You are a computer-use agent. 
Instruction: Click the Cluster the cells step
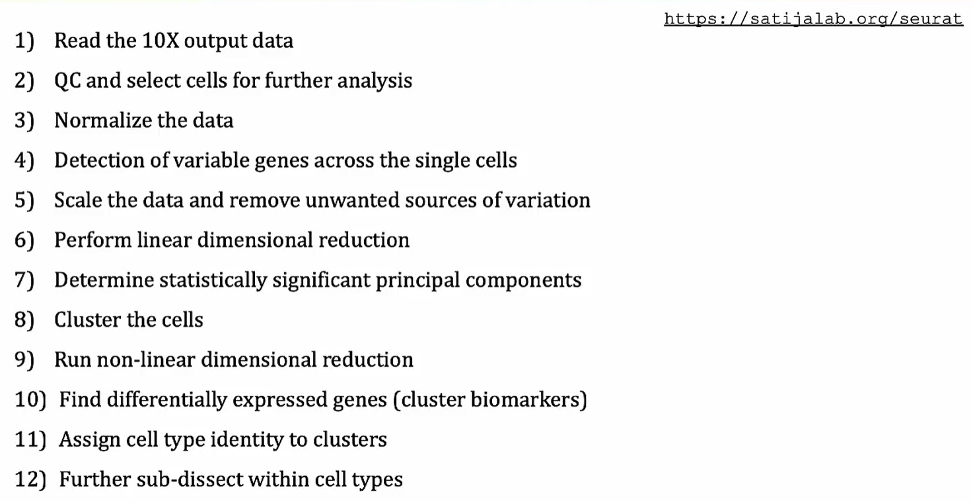click(129, 320)
